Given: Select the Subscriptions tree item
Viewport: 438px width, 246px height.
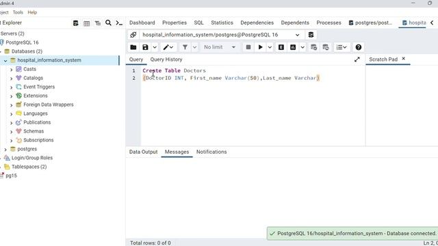Looking at the screenshot, I should point(38,140).
